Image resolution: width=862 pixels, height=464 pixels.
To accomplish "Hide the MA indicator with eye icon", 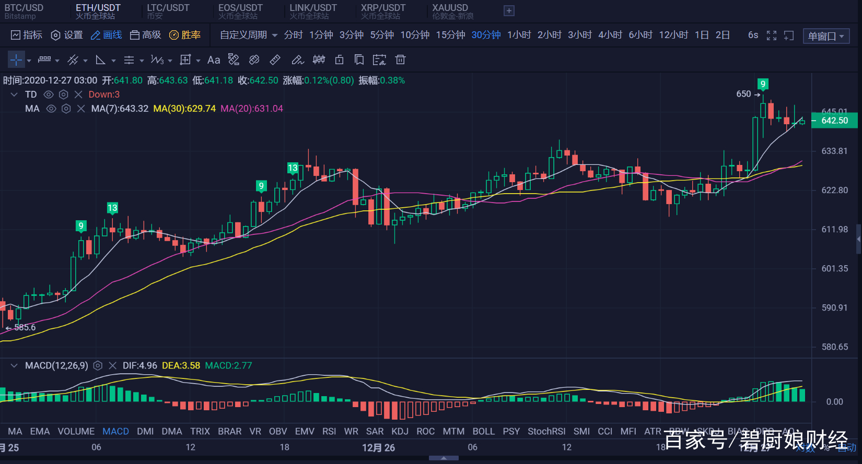I will [51, 109].
